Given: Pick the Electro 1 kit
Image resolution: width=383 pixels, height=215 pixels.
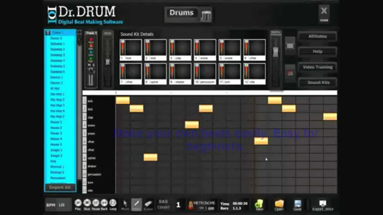Looking at the screenshot, I should pos(57,77).
